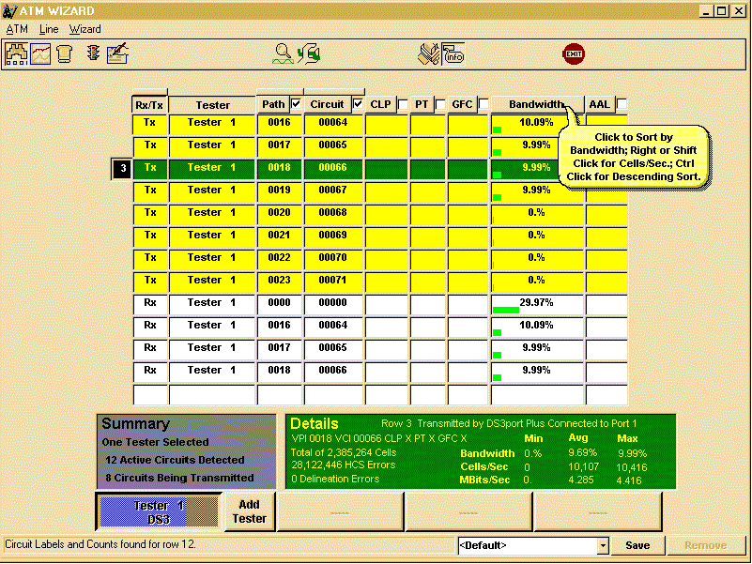Click the magnifier over waveform icon
The image size is (752, 564).
[x=283, y=53]
